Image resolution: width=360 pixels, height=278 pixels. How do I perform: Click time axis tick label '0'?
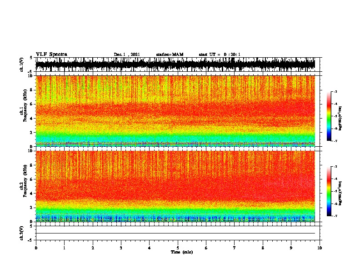point(36,248)
